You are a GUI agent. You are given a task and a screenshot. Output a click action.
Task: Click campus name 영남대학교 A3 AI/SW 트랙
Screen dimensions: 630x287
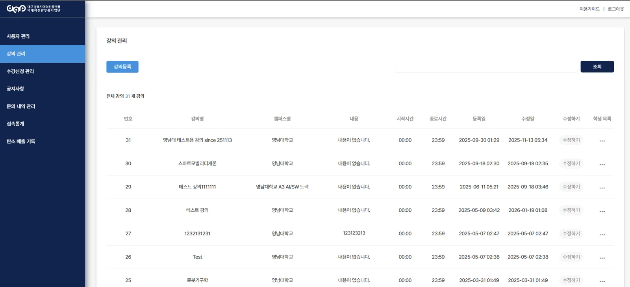click(x=282, y=187)
